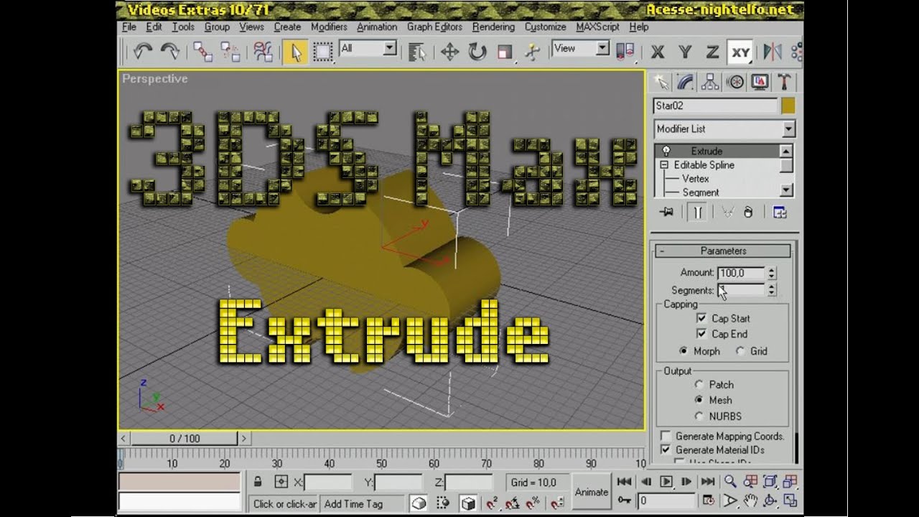
Task: Collapse the Editable Spline tree node
Action: [664, 164]
